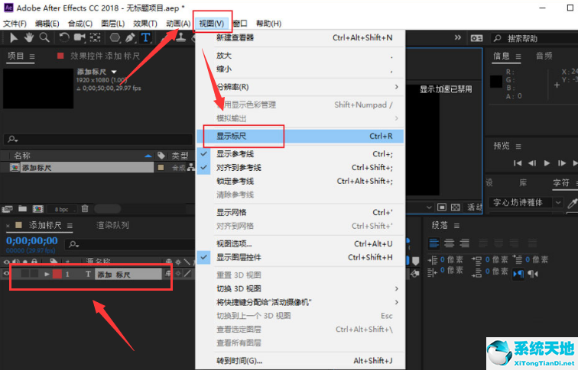Set right-to-left text direction

533,274
